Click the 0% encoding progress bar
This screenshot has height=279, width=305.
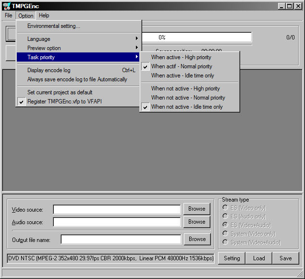tap(196, 37)
